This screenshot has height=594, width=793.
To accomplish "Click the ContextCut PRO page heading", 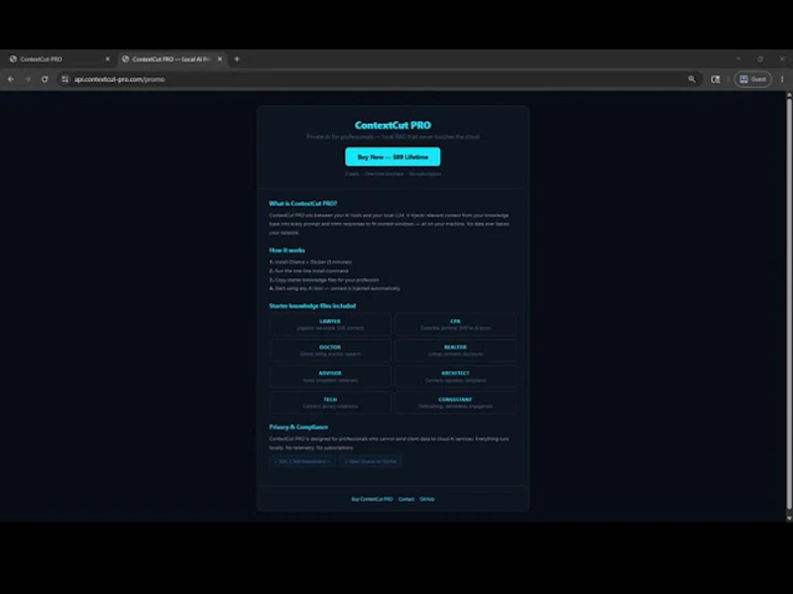I will pos(393,125).
